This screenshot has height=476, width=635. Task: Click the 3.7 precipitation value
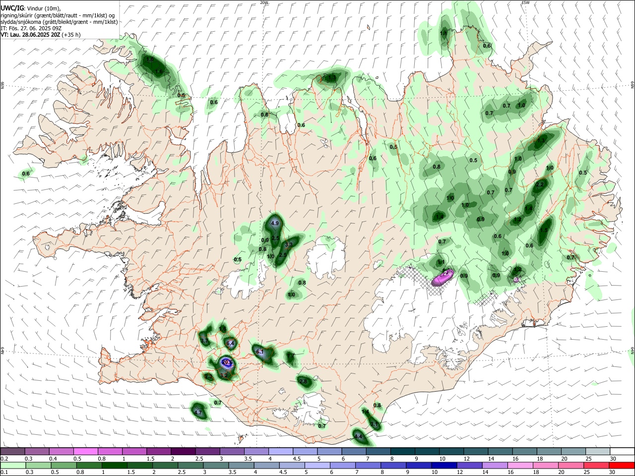204,341
